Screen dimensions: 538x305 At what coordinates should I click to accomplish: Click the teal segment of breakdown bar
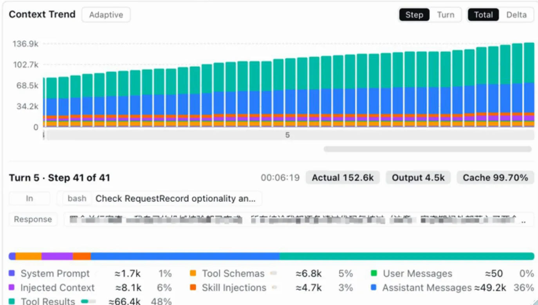point(407,256)
